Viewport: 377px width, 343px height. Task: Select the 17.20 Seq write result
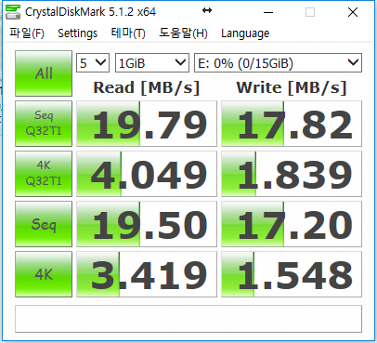(292, 224)
